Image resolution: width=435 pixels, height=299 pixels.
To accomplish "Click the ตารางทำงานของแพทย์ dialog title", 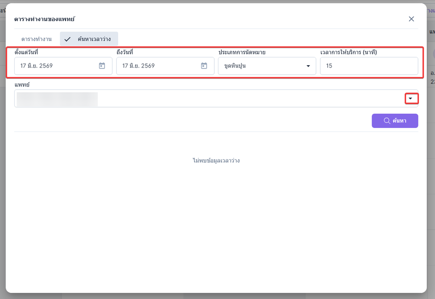I will [x=44, y=19].
